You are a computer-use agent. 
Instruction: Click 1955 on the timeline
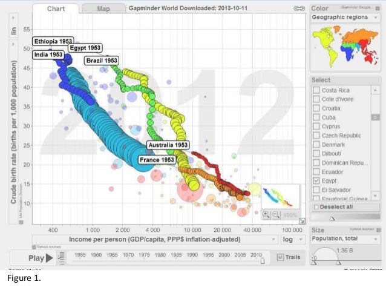(x=80, y=255)
